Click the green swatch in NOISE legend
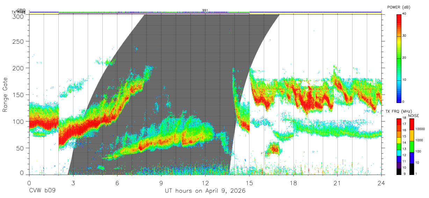This screenshot has width=429, height=198. (x=412, y=146)
